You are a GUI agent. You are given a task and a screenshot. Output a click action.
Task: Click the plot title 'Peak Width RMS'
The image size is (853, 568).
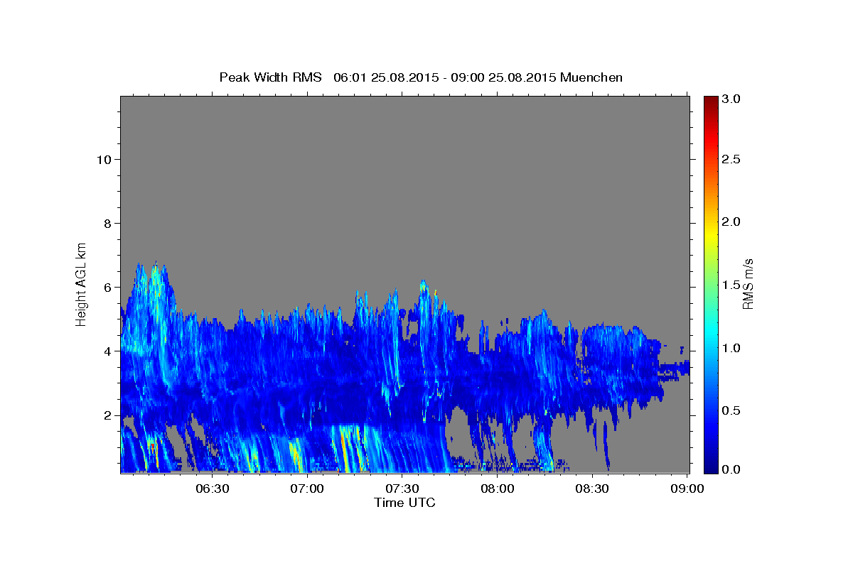[x=270, y=77]
